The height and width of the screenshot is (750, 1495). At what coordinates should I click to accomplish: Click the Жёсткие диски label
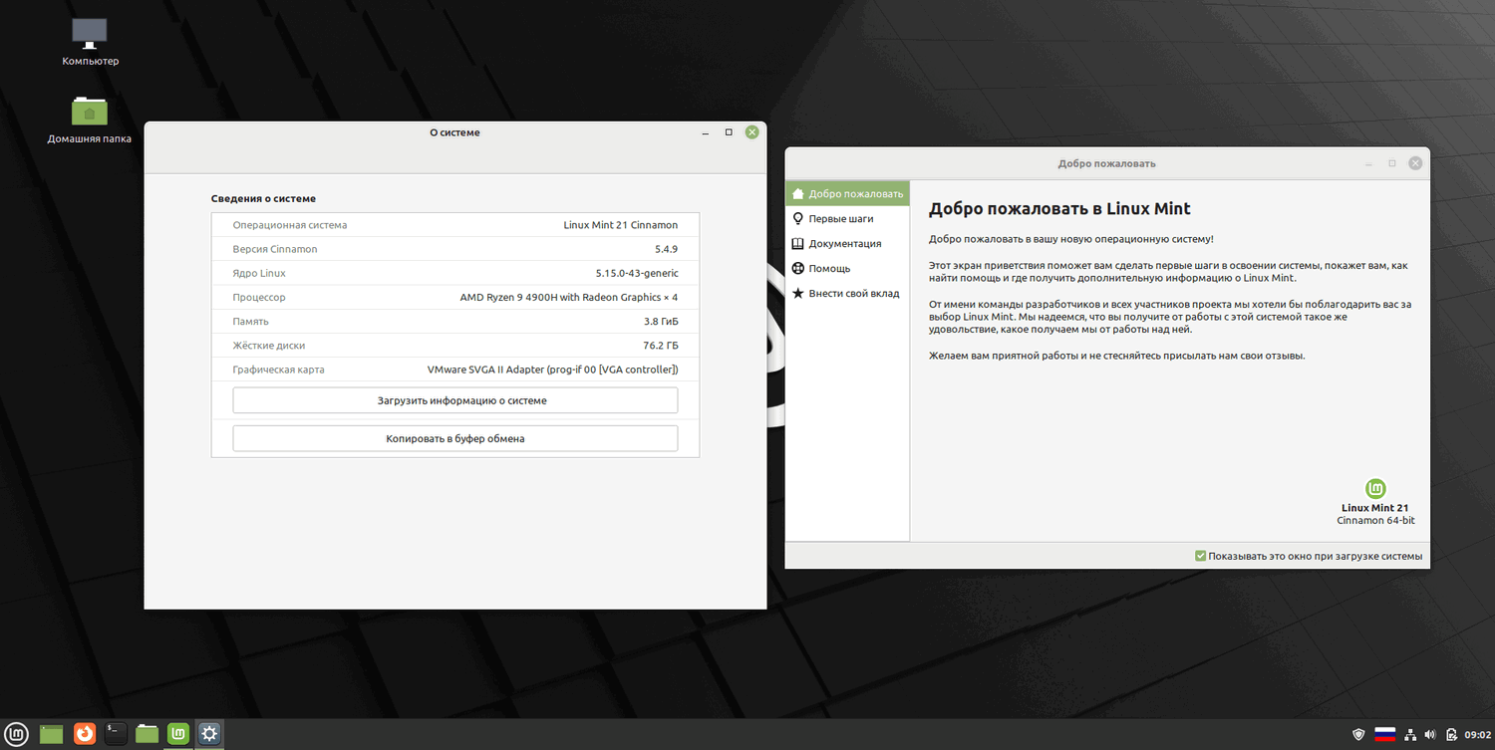(269, 346)
